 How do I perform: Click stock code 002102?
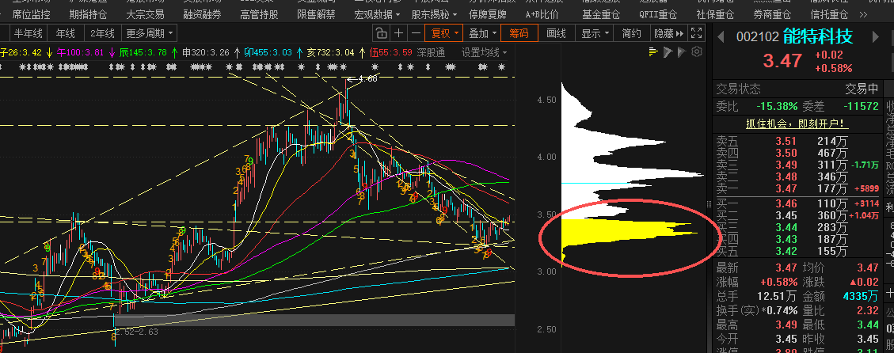(x=757, y=37)
